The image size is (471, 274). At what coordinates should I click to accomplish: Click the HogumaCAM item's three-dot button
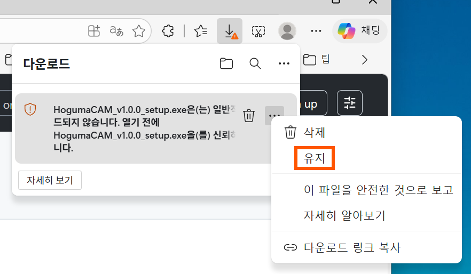point(274,116)
